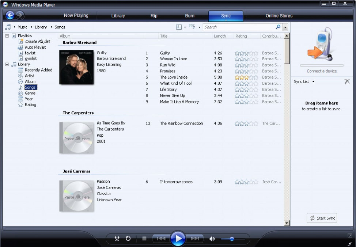This screenshot has width=356, height=247.
Task: Start playback with the Play button
Action: coord(178,238)
